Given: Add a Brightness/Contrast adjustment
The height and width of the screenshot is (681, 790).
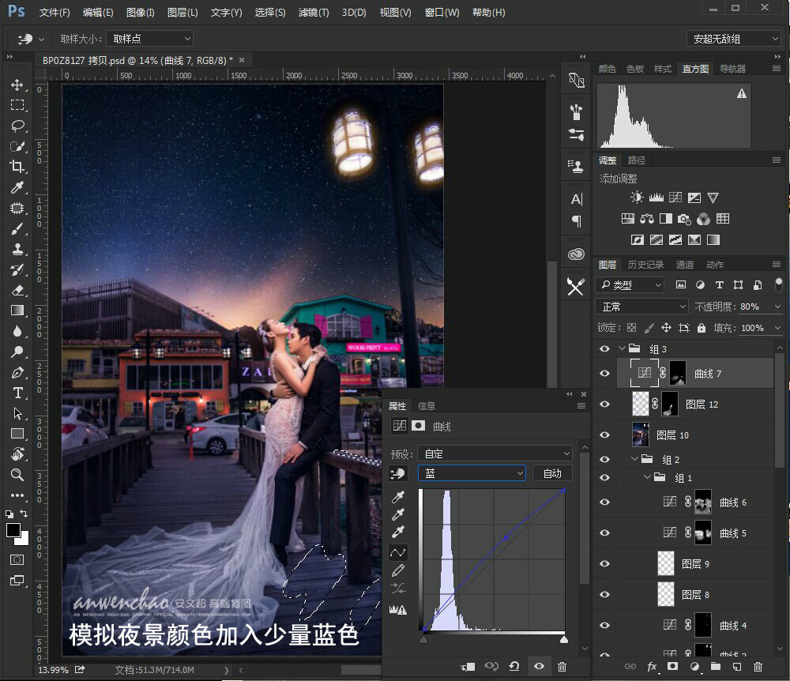Looking at the screenshot, I should tap(637, 198).
